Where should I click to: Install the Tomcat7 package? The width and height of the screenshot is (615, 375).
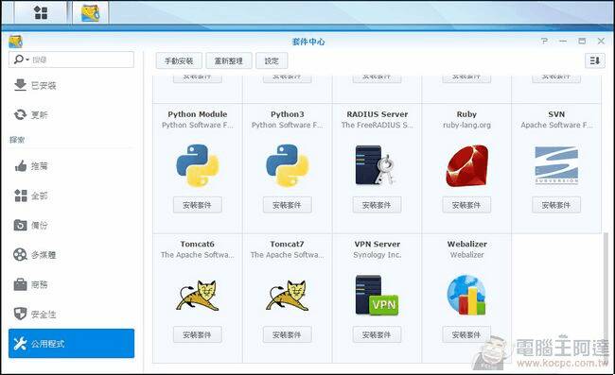click(x=287, y=334)
